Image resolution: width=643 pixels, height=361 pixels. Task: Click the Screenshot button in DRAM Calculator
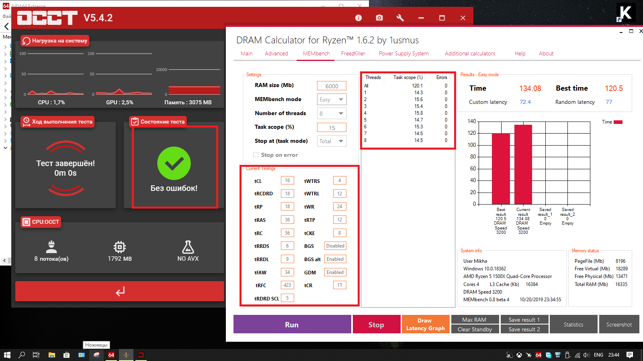[619, 324]
